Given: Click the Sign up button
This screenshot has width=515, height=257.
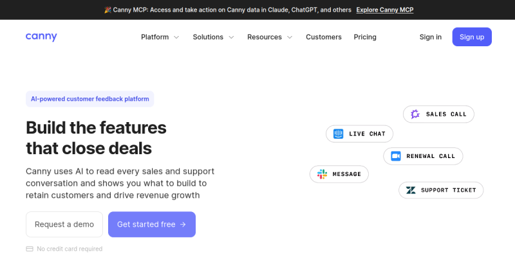Looking at the screenshot, I should pos(472,37).
